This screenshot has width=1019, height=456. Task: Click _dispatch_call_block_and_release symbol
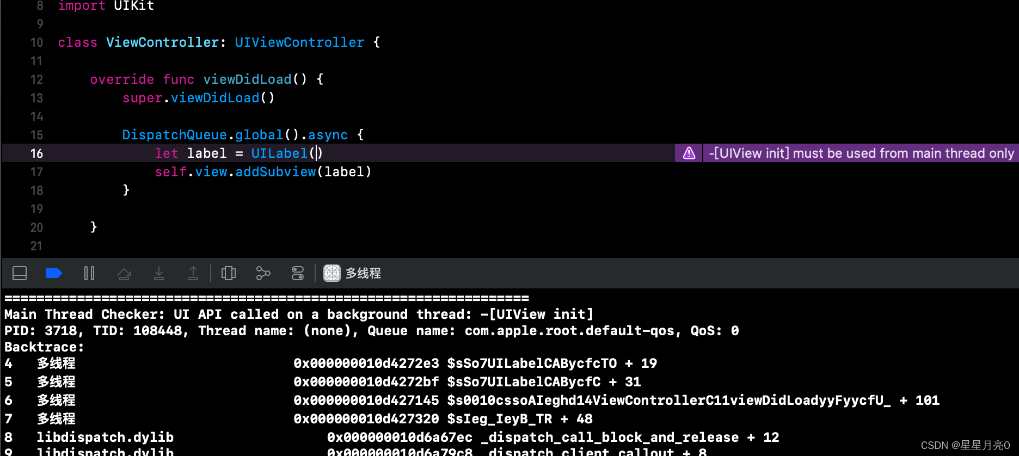point(610,437)
